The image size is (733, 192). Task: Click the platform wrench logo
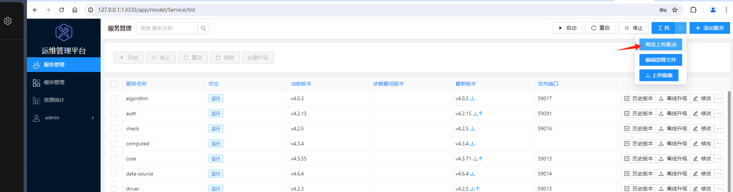[64, 33]
